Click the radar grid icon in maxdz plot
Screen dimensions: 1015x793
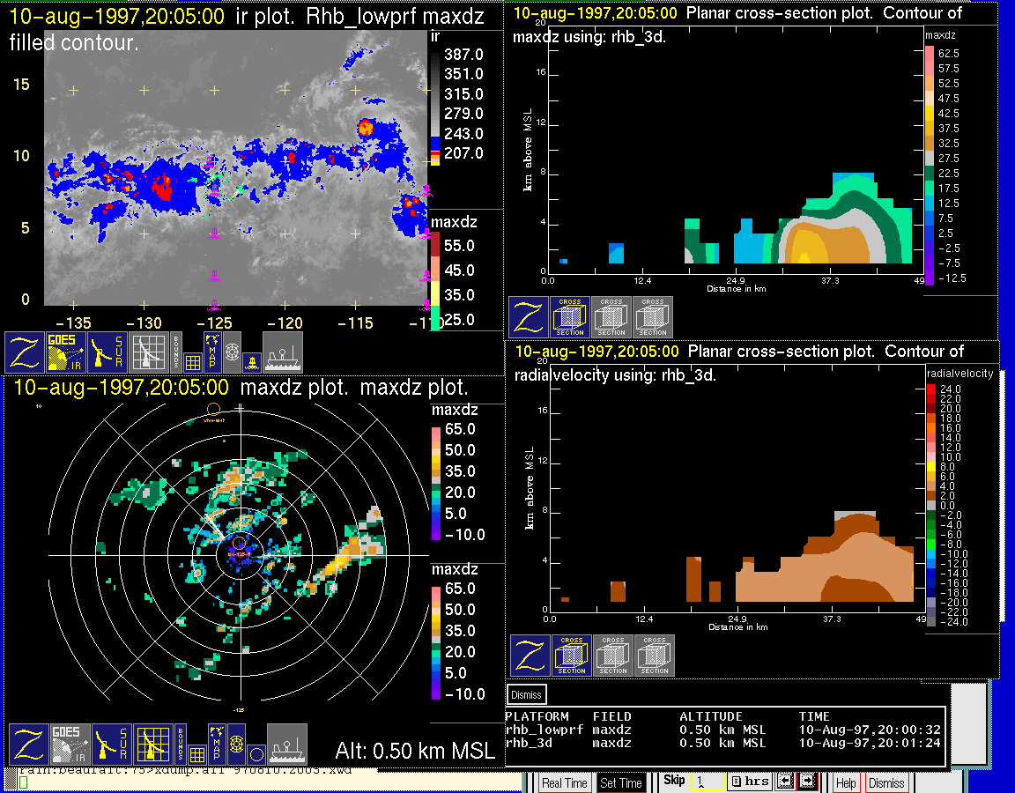(x=152, y=745)
